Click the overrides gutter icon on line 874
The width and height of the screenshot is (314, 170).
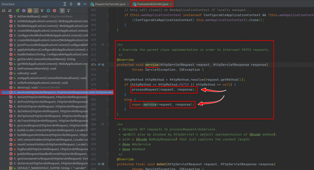[100, 65]
